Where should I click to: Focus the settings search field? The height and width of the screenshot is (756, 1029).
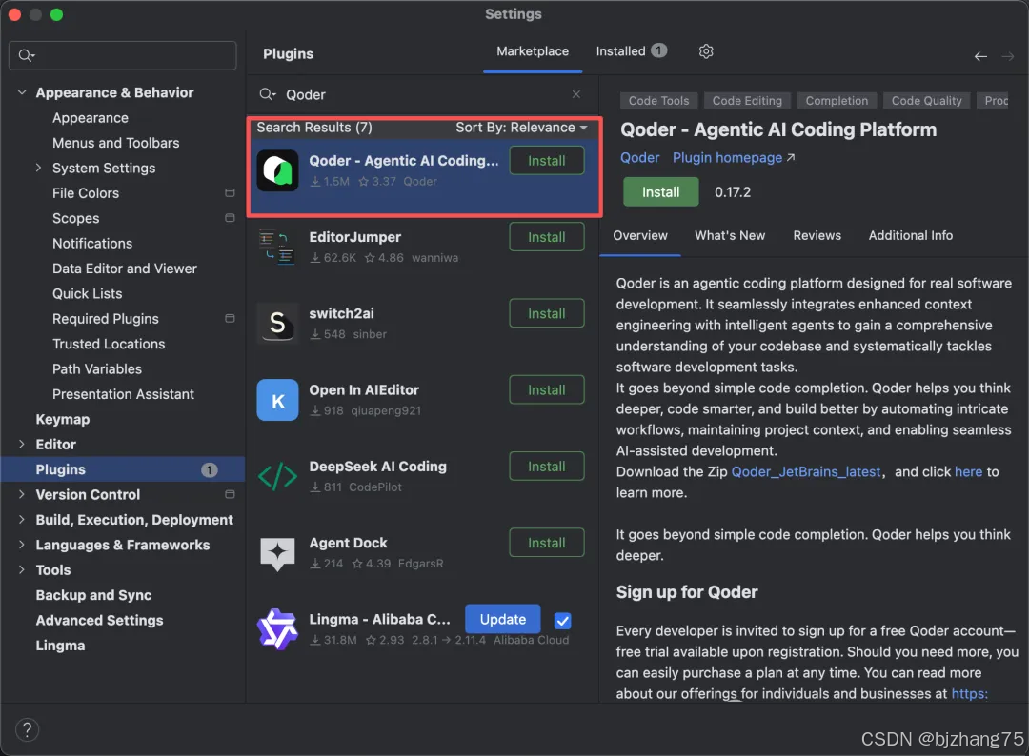[123, 56]
